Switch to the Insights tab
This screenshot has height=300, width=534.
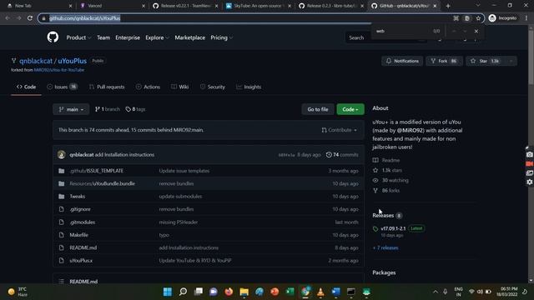(x=249, y=87)
